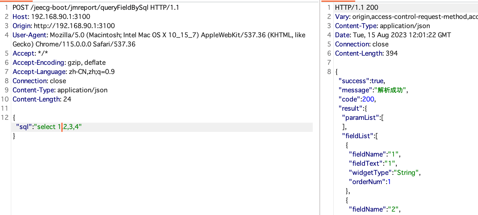The width and height of the screenshot is (478, 215).
Task: Click line number 12 in request gutter
Action: (x=5, y=118)
